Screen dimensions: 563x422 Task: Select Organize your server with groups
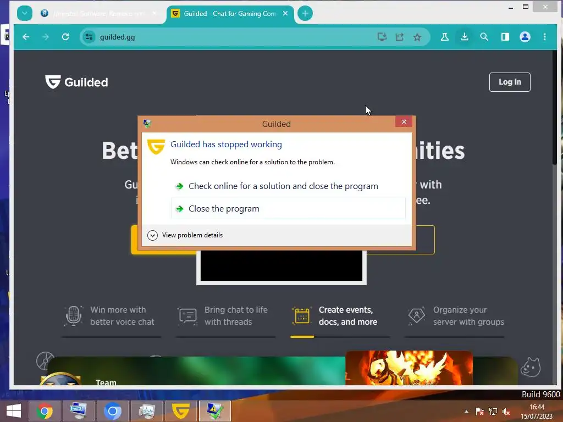[455, 316]
